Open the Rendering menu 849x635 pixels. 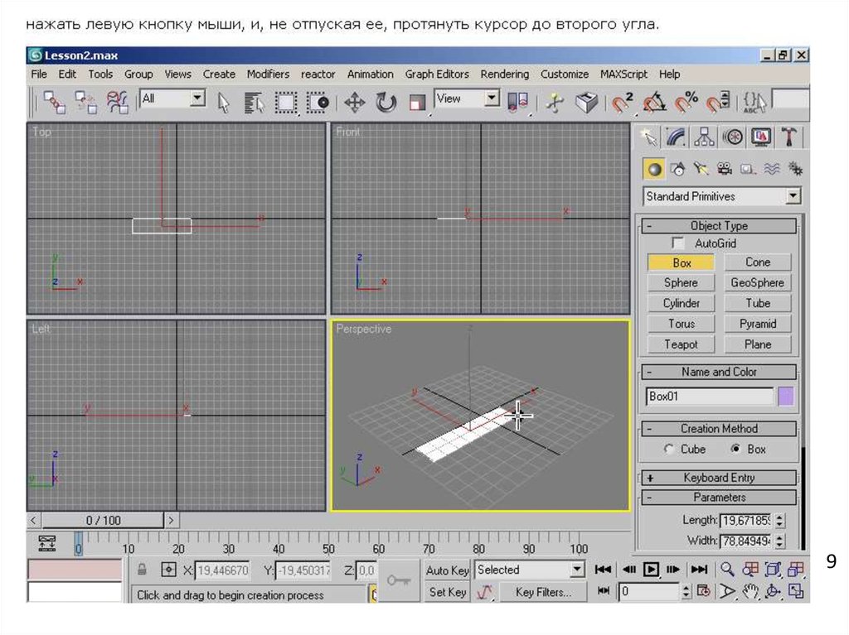pyautogui.click(x=504, y=74)
